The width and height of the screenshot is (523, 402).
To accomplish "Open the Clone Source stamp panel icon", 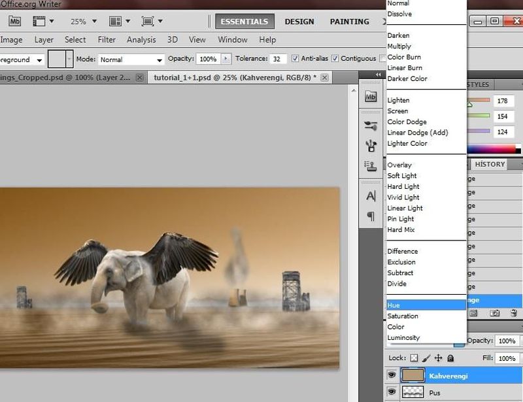I will tap(371, 166).
